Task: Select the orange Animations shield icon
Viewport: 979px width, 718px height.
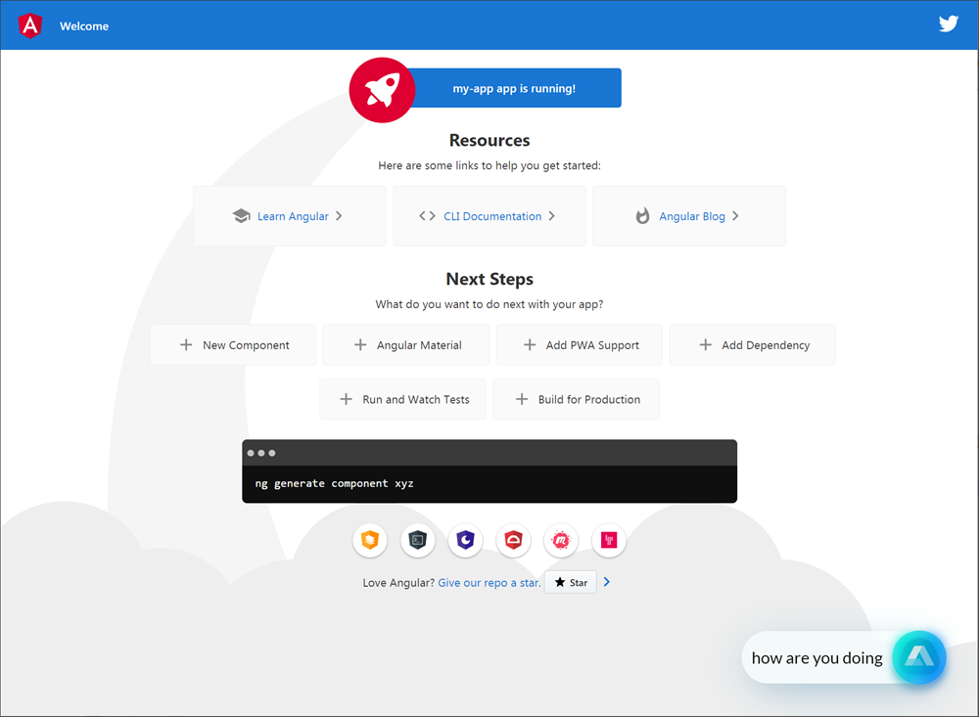Action: pyautogui.click(x=369, y=540)
